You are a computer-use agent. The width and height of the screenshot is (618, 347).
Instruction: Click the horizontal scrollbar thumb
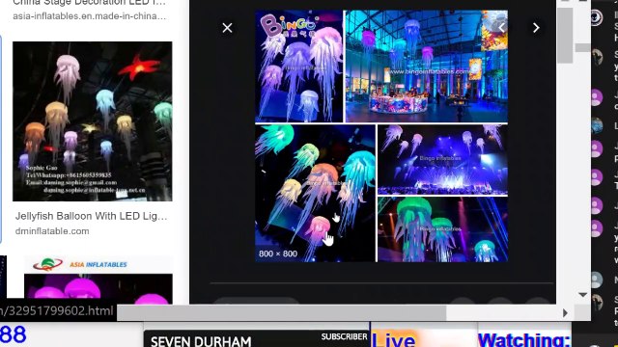point(282,313)
